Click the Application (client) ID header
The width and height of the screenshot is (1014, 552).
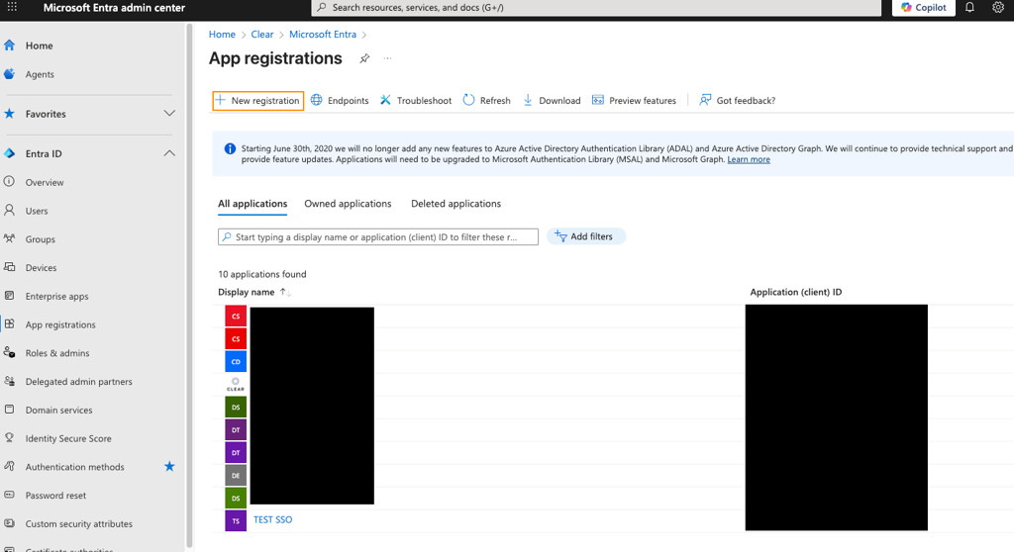(x=796, y=292)
